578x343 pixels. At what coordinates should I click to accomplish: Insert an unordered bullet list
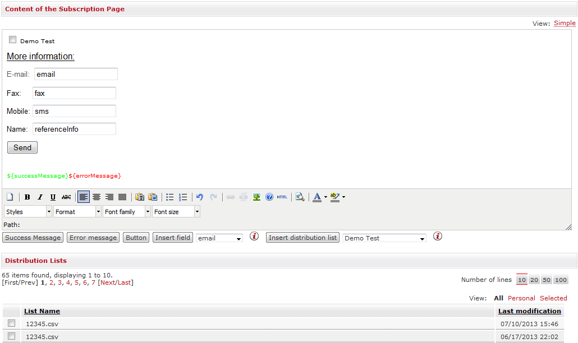(170, 197)
